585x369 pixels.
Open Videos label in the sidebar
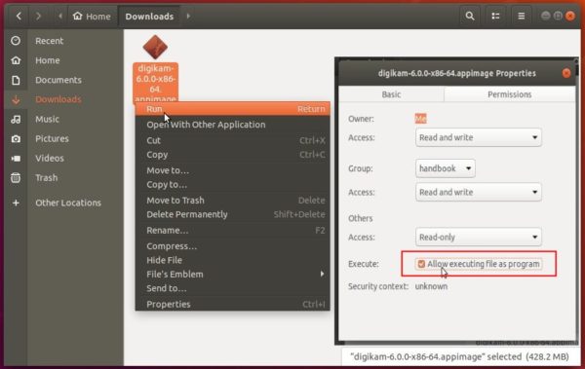click(x=50, y=159)
